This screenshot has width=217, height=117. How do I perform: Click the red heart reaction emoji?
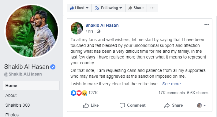[79, 93]
